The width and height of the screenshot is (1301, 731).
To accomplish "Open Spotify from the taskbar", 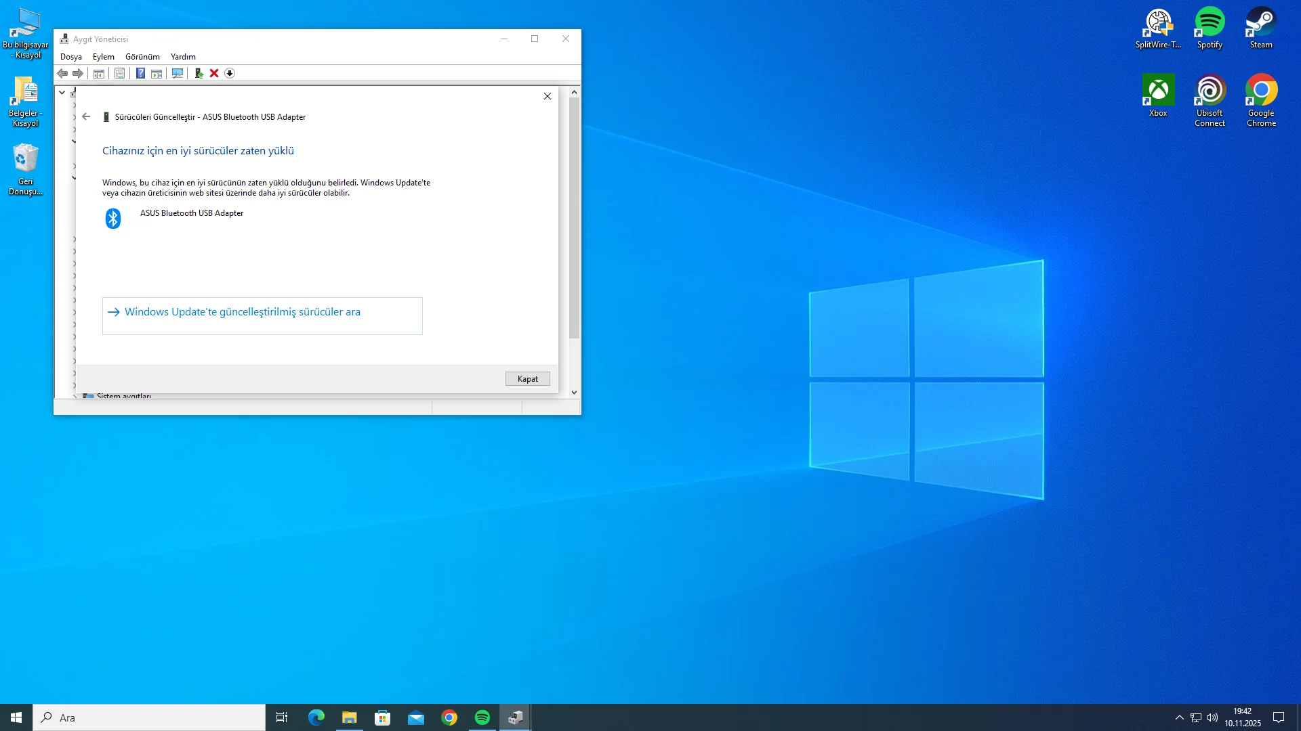I will point(482,717).
